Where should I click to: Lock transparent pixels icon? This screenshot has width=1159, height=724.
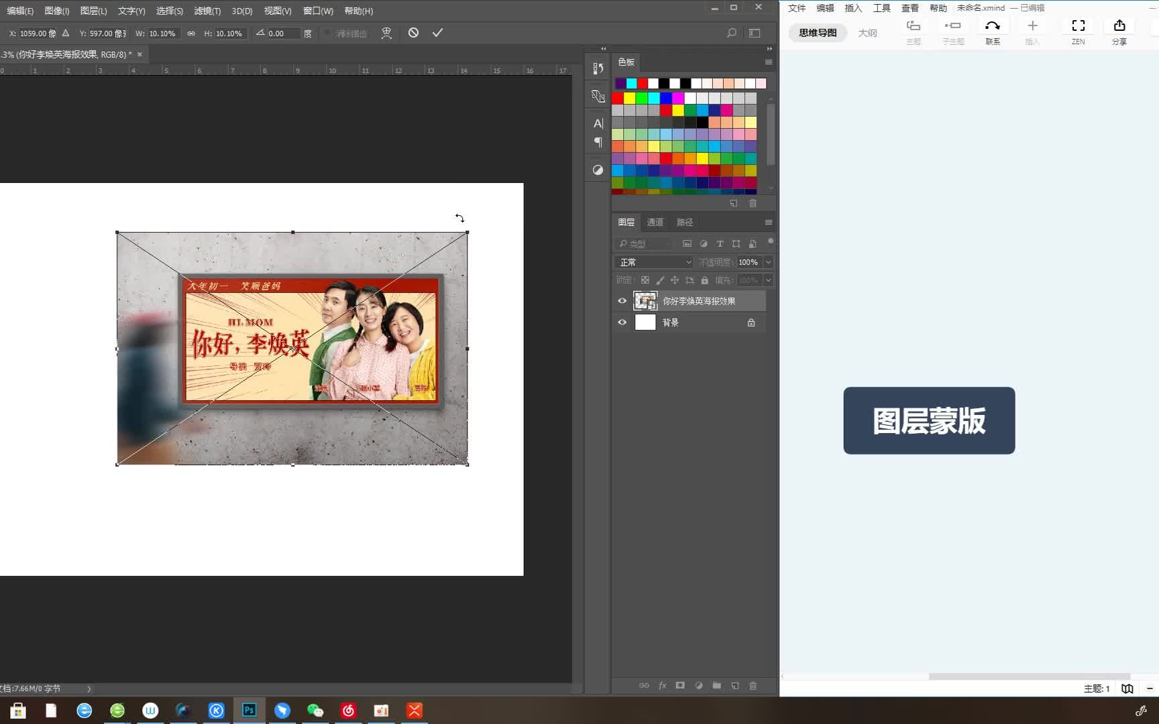tap(645, 280)
